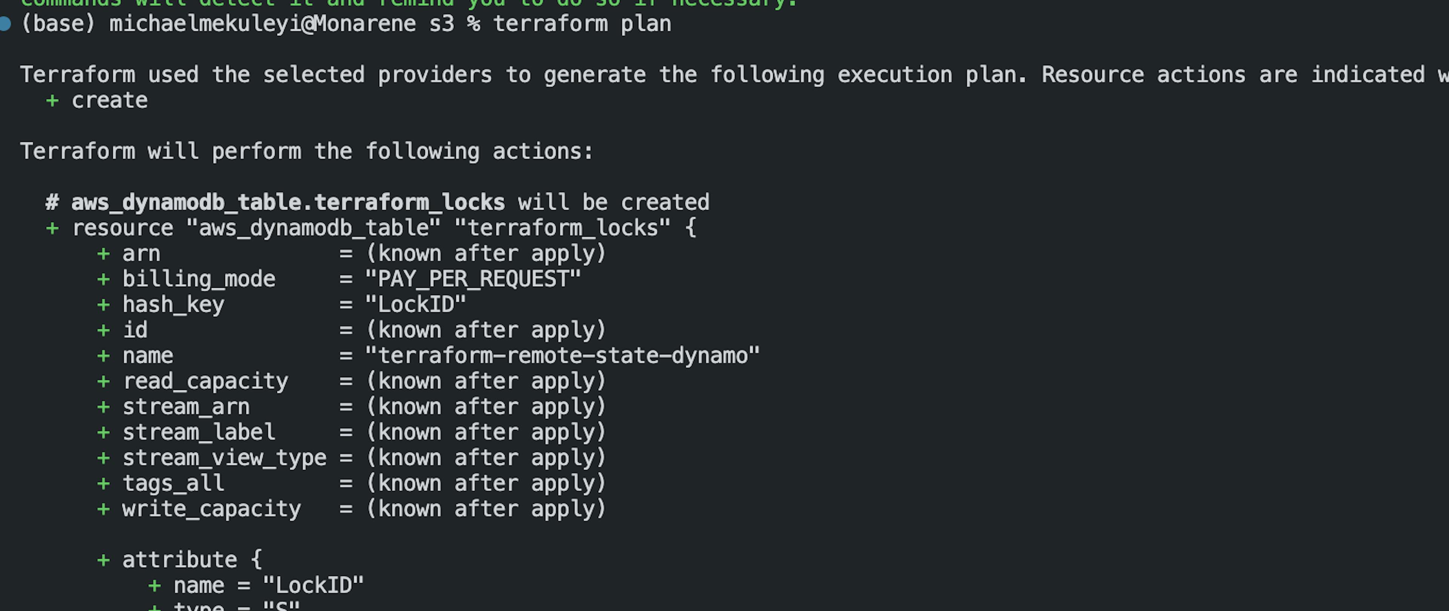Image resolution: width=1449 pixels, height=611 pixels.
Task: Click the green plus beside "create"
Action: 52,101
